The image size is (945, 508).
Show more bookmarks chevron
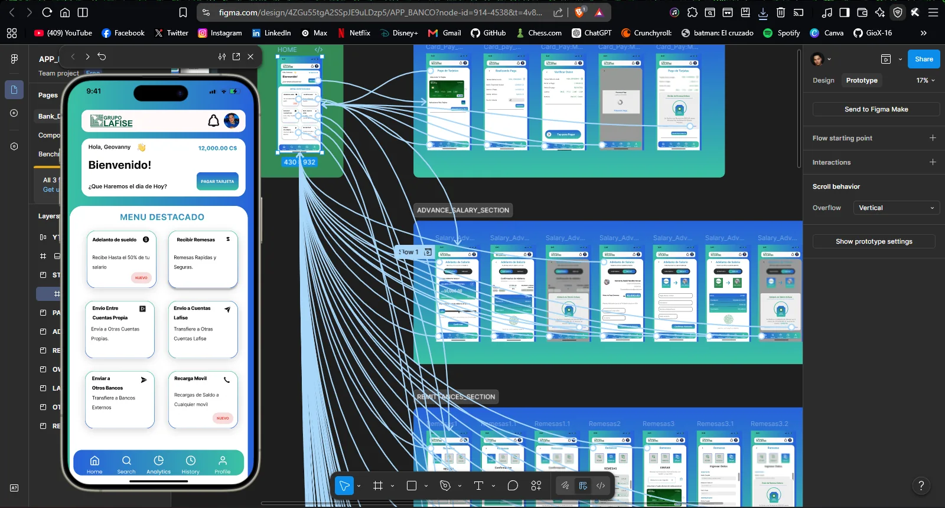923,33
